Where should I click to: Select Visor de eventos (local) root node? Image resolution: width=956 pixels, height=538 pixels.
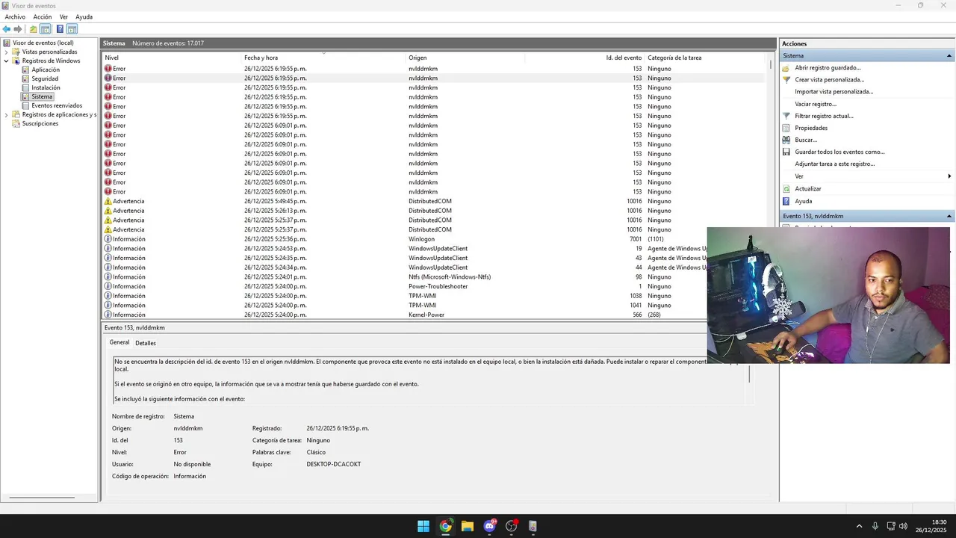tap(43, 43)
